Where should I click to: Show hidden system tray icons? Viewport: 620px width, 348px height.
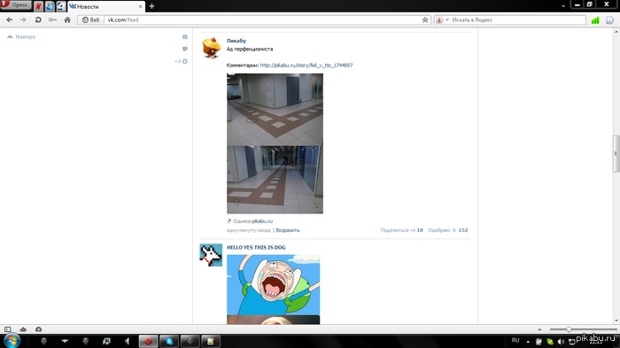click(x=528, y=341)
